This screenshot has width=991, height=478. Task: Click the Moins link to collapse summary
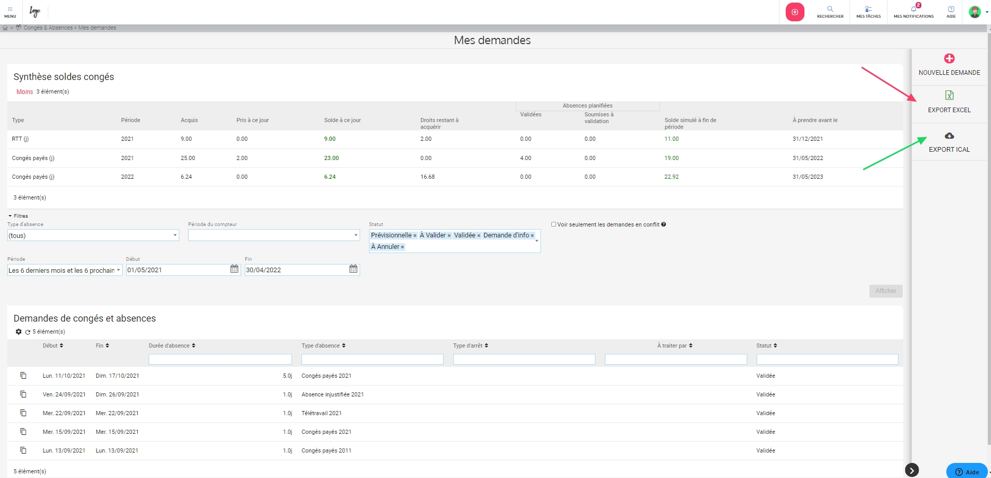tap(24, 92)
